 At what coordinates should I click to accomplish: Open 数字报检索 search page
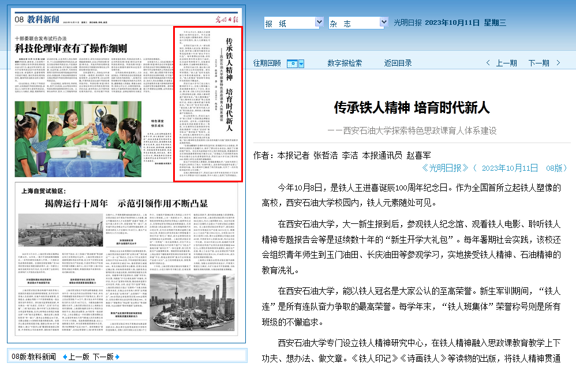click(x=345, y=63)
